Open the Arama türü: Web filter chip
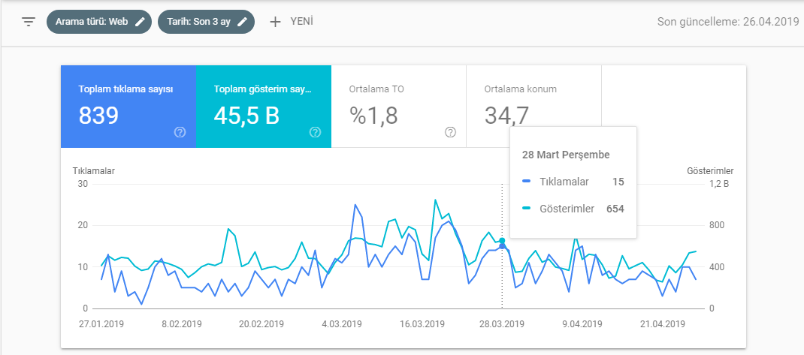 coord(99,22)
